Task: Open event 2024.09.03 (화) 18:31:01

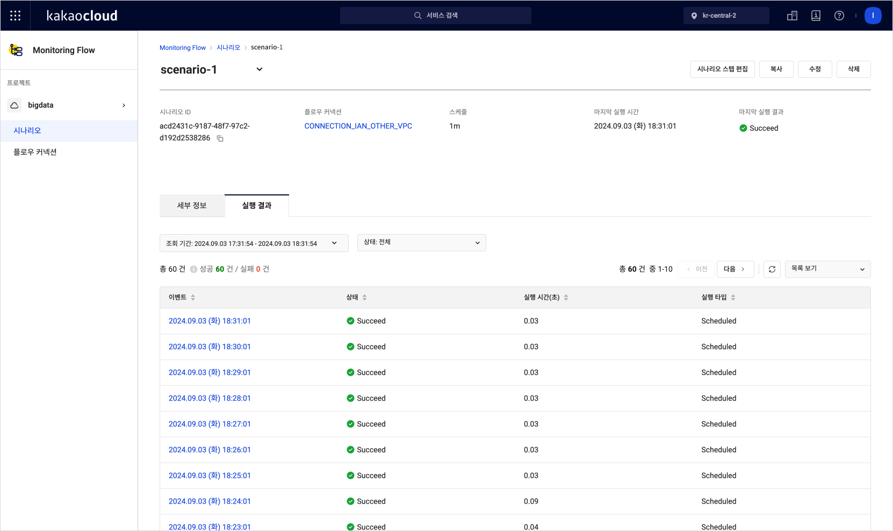Action: (210, 321)
